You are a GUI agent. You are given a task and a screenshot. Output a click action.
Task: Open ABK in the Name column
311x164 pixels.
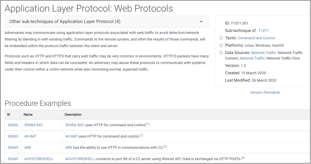click(x=28, y=147)
